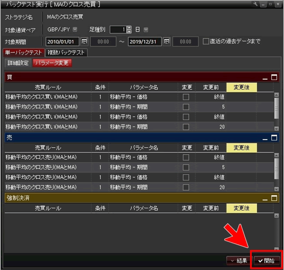
Task: Open the 詳細設定 sub-tab
Action: point(18,63)
